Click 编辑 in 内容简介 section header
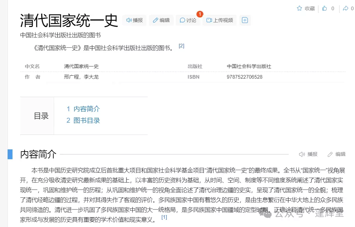Screen dimensions: 355x227 pyautogui.click(x=337, y=154)
